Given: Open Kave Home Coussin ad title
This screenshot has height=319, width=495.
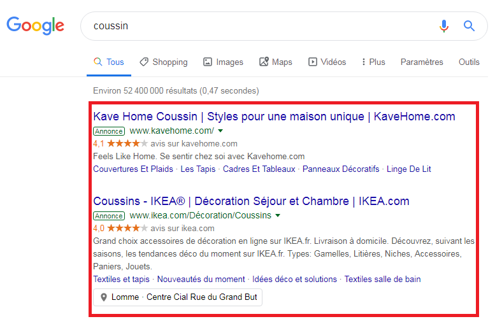Looking at the screenshot, I should tap(274, 117).
